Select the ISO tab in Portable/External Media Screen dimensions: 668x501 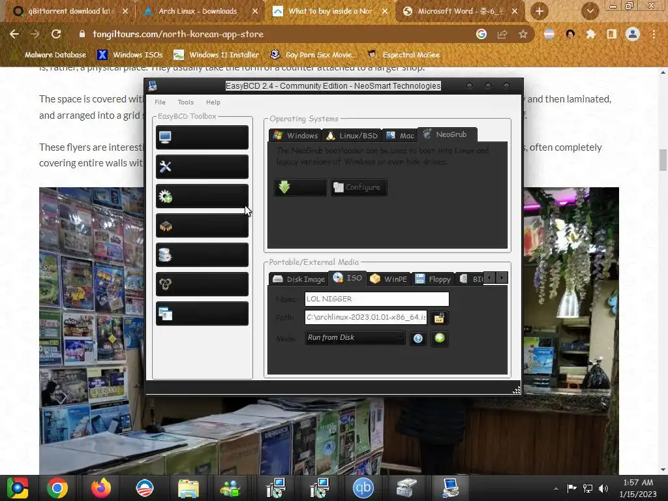348,278
